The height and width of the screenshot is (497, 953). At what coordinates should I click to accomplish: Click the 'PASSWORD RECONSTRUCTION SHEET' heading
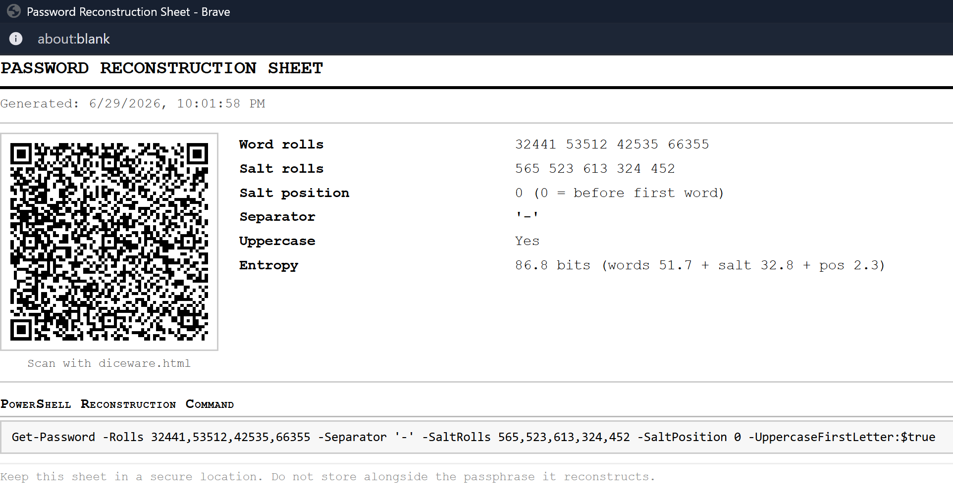click(161, 68)
